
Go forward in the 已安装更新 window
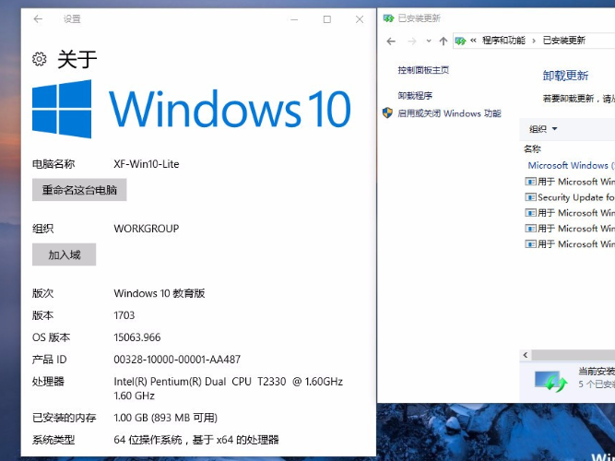[412, 41]
